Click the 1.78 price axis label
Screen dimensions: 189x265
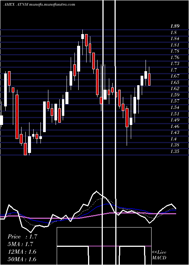click(175, 51)
